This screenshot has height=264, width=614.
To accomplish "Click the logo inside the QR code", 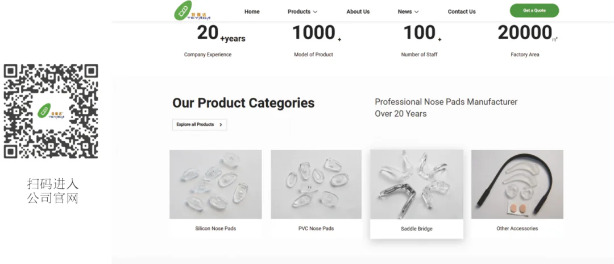I will (x=51, y=112).
